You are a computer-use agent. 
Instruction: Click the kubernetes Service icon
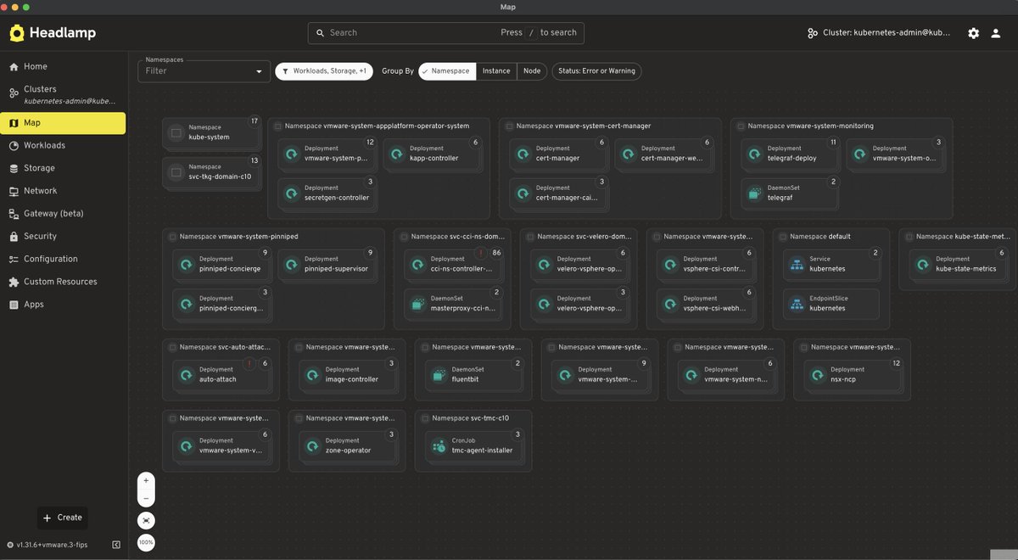click(797, 264)
